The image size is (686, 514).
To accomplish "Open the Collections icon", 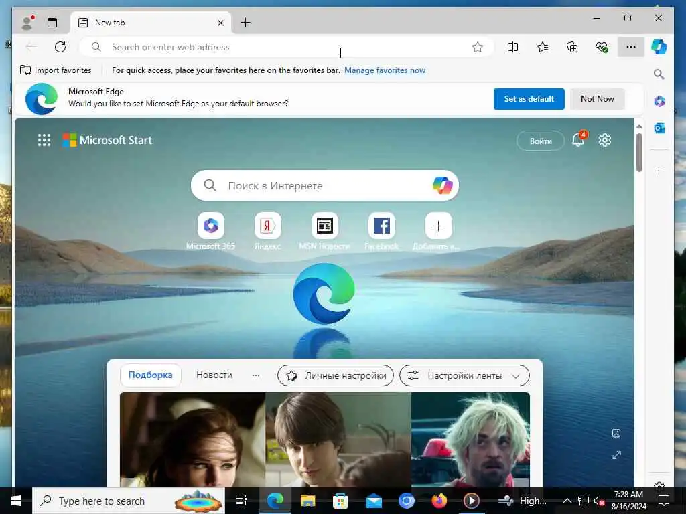I will (572, 47).
